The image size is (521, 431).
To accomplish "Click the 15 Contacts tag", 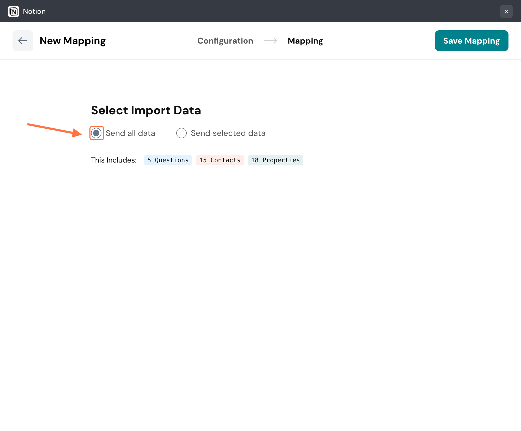I will pyautogui.click(x=220, y=160).
